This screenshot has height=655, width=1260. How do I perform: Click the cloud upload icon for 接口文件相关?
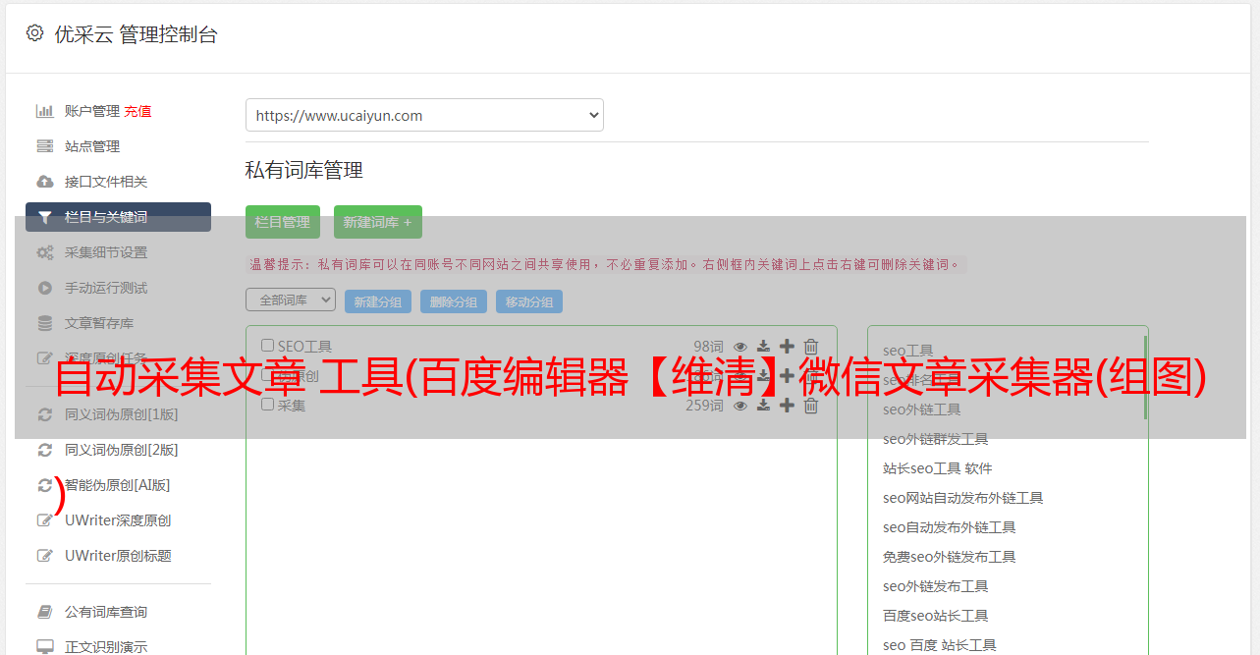pos(45,182)
